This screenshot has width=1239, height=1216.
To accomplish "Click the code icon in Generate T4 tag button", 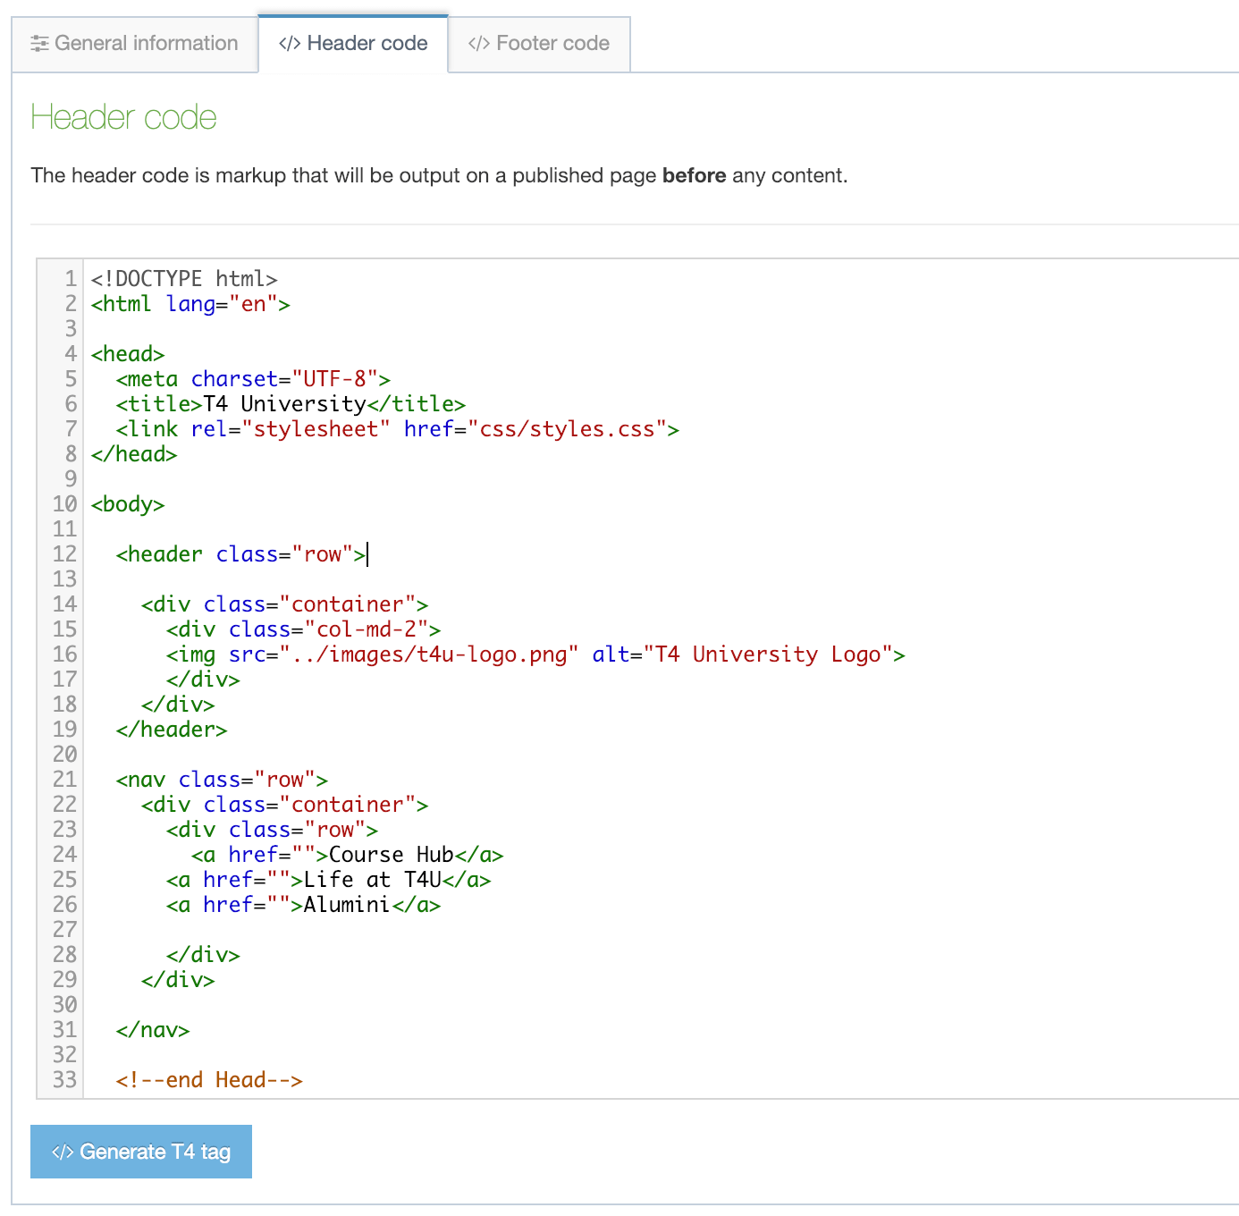I will [63, 1152].
